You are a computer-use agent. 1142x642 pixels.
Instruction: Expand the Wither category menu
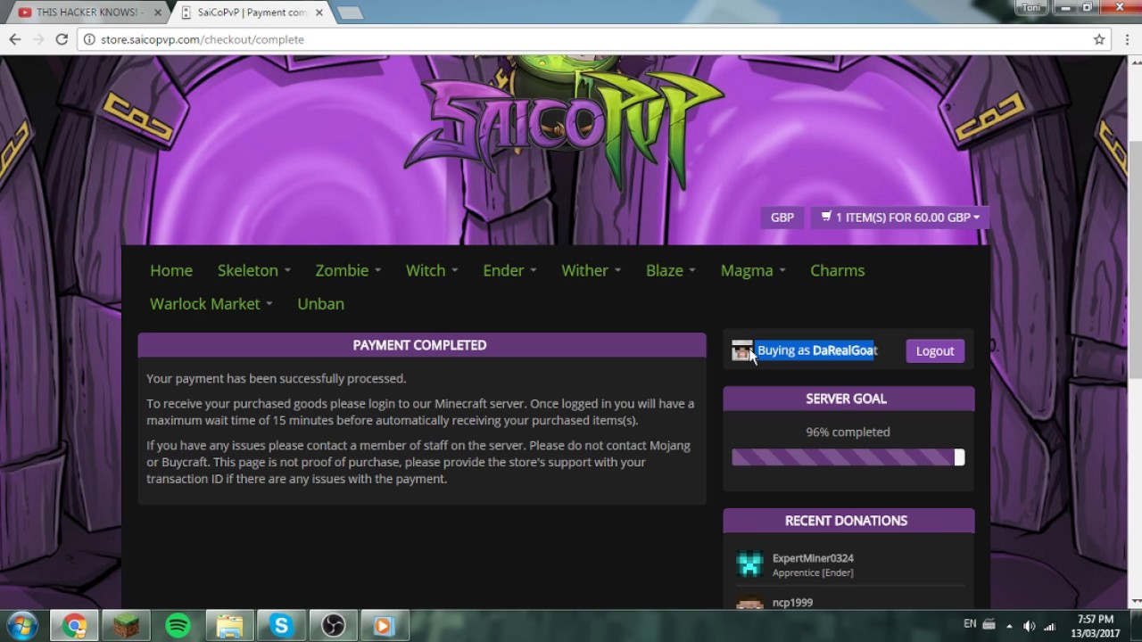[x=591, y=270]
